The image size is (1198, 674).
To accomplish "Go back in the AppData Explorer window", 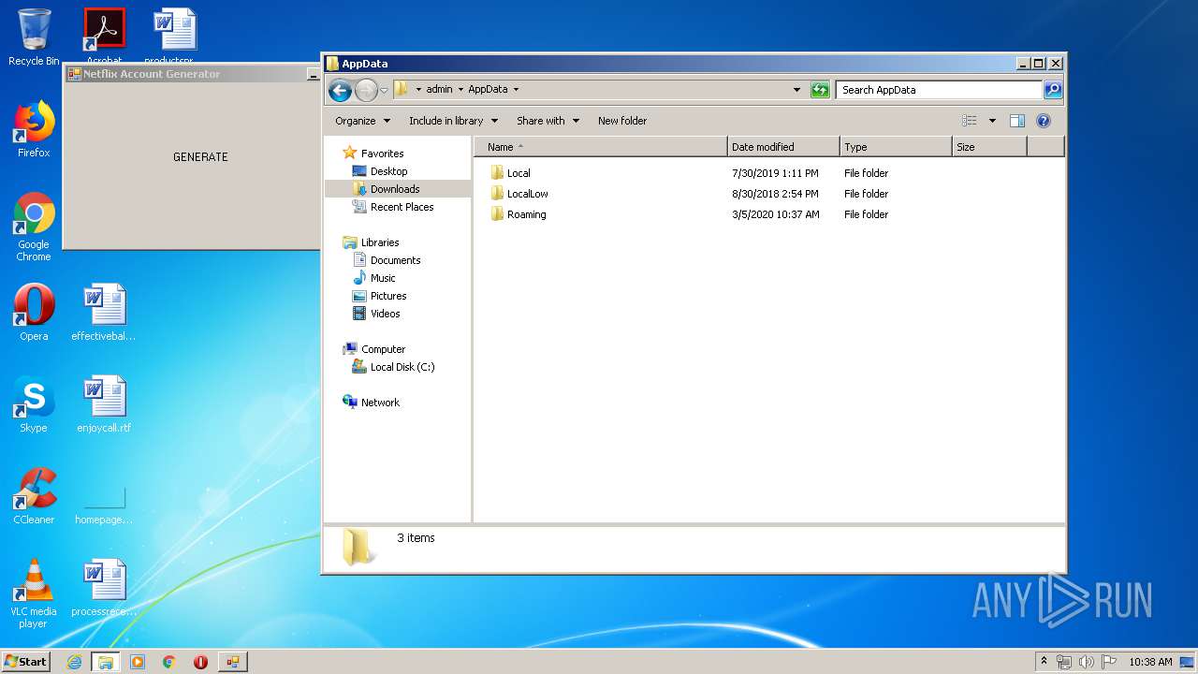I will [x=340, y=90].
